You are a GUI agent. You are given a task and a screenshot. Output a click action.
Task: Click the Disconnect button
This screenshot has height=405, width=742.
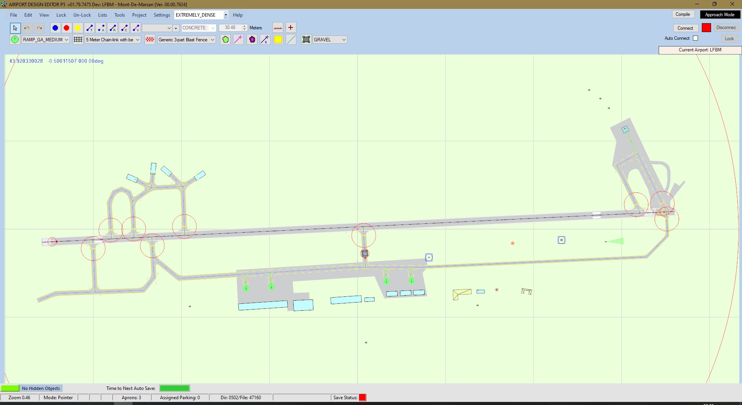pyautogui.click(x=726, y=28)
